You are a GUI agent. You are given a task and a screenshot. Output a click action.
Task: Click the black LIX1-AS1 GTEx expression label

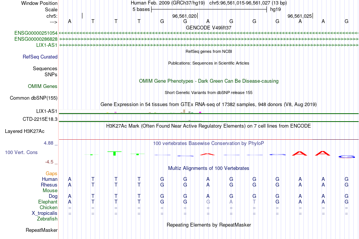47,111
